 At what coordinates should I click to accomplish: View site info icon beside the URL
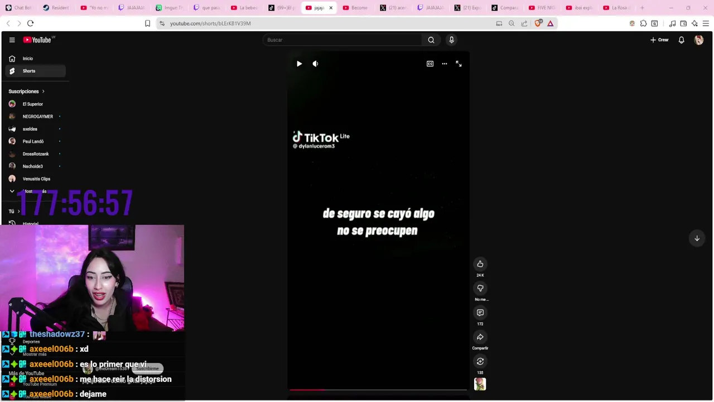point(162,23)
